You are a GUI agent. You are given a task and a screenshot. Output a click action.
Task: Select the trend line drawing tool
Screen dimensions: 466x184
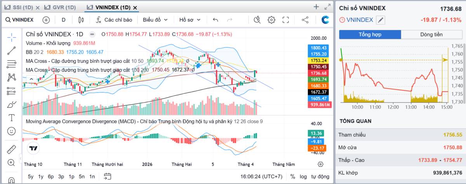(x=11, y=50)
